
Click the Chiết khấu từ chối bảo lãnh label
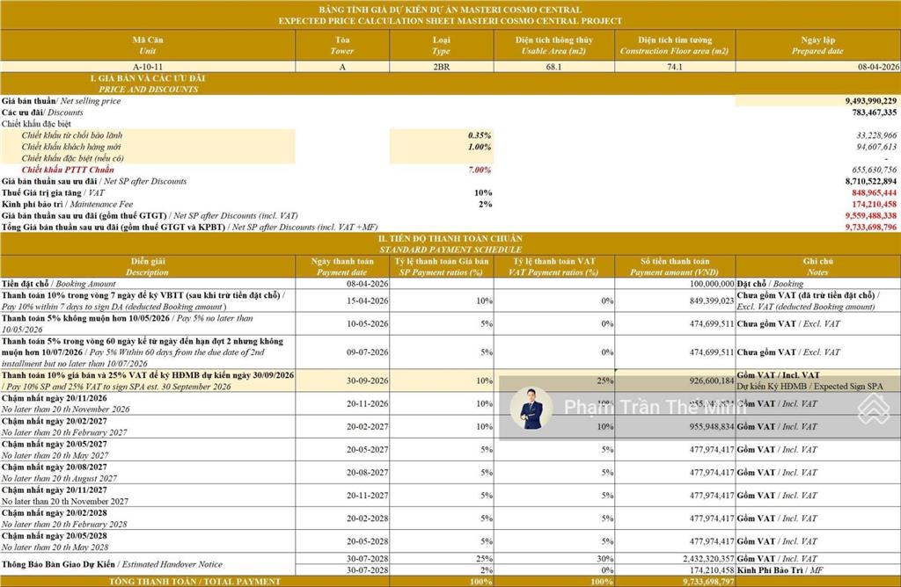point(72,135)
